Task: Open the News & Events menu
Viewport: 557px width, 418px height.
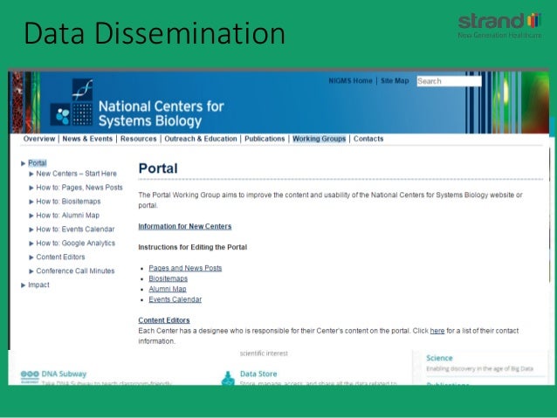Action: (x=87, y=139)
